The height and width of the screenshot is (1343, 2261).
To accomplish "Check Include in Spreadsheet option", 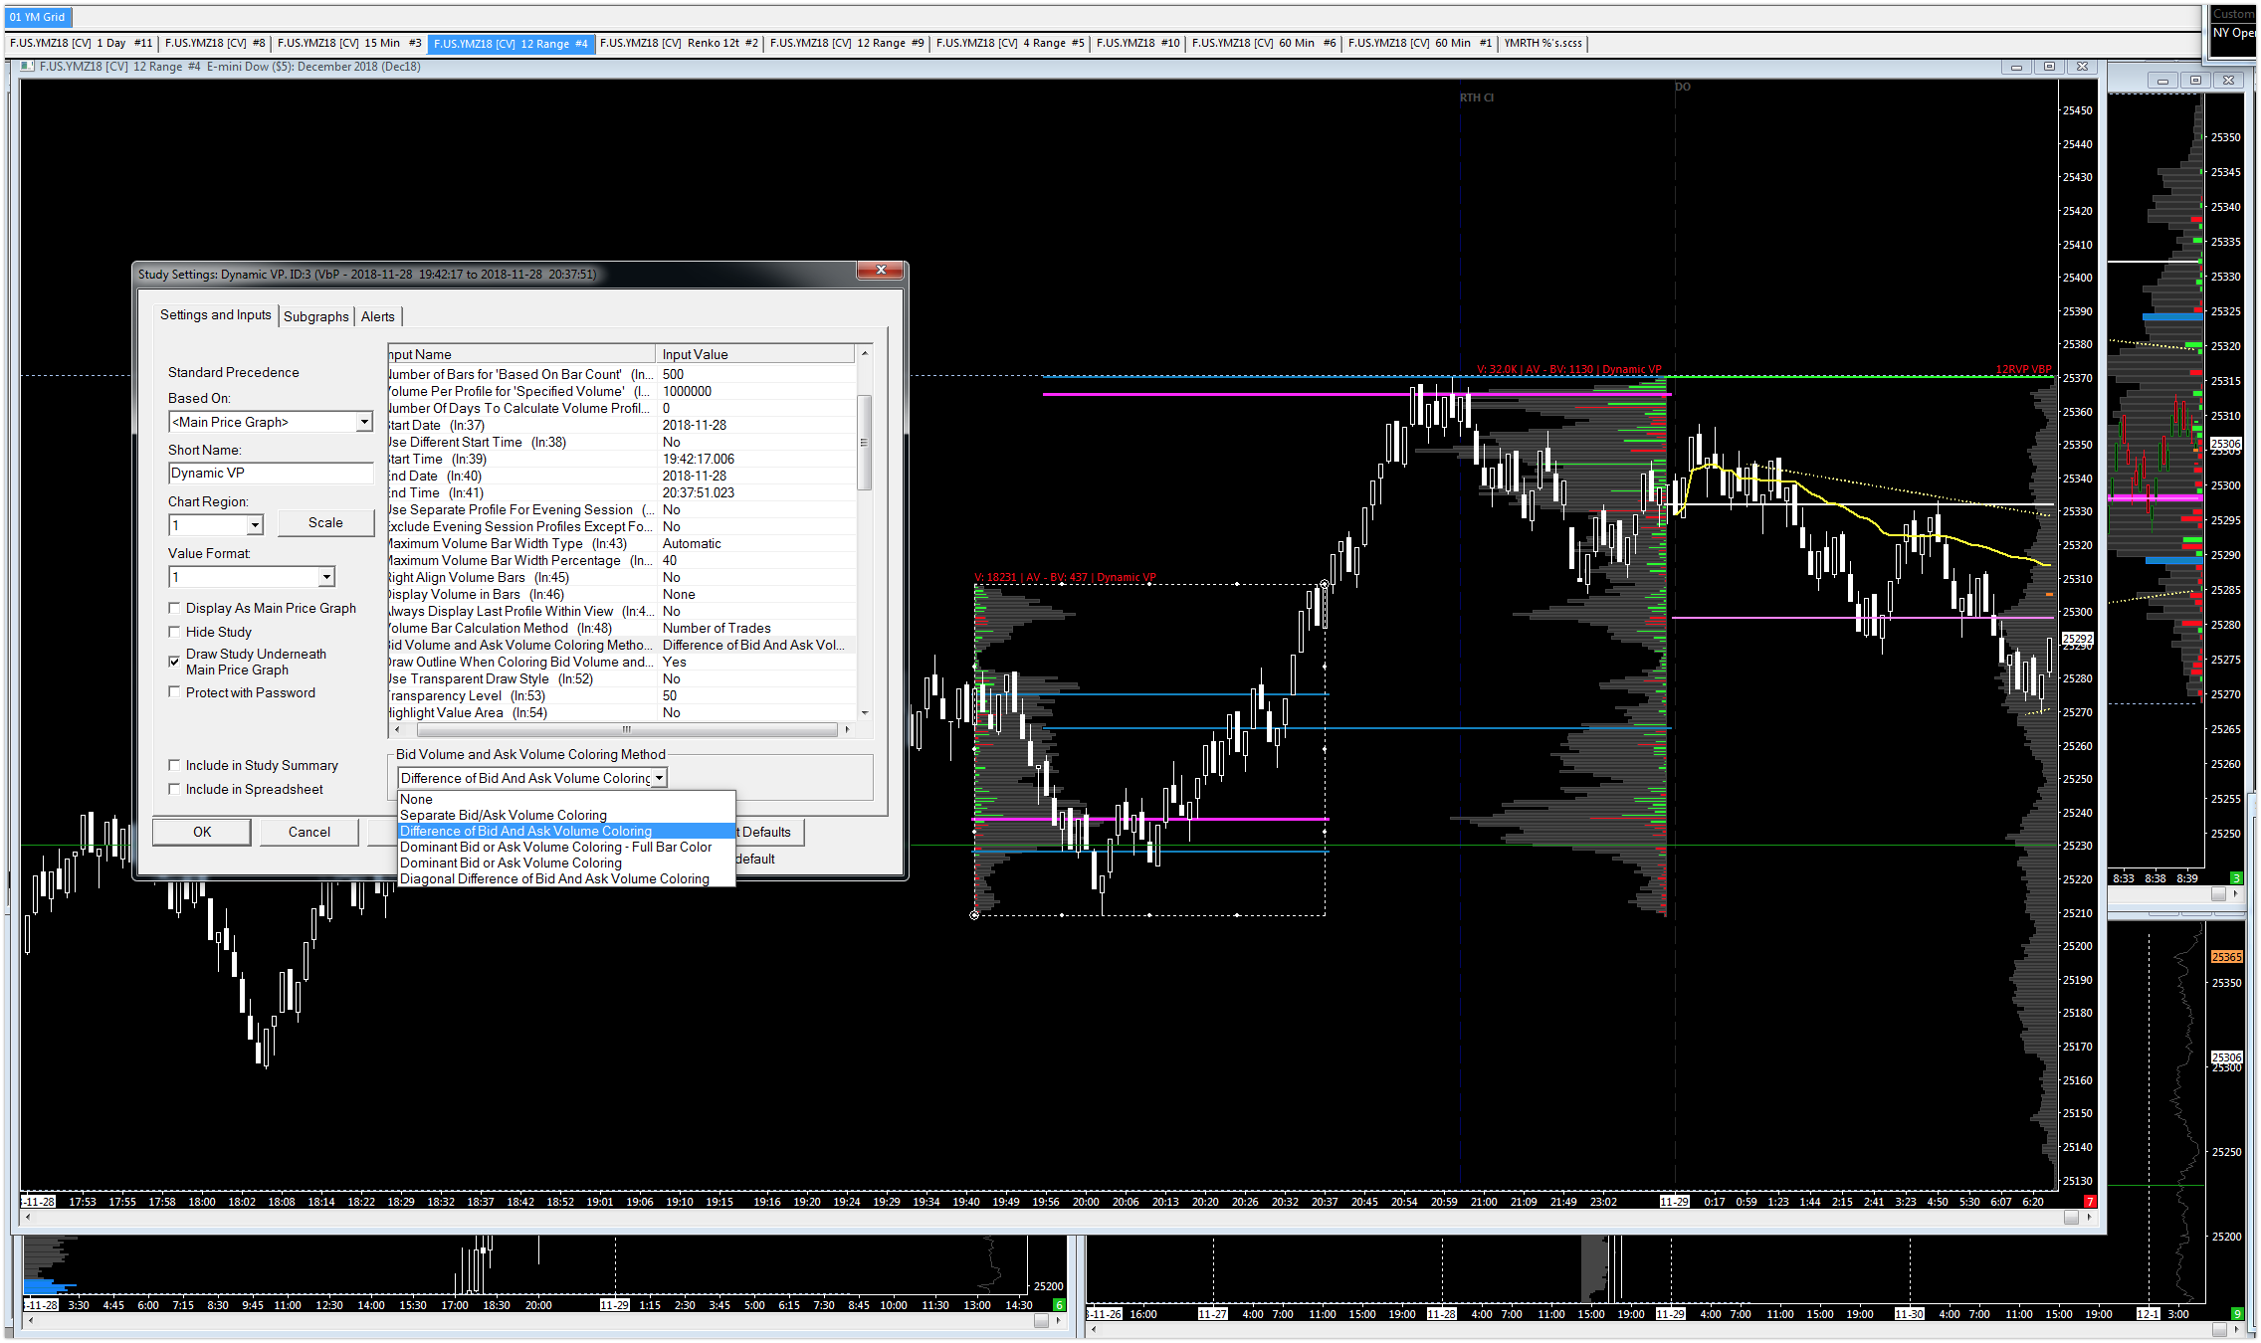I will pyautogui.click(x=175, y=789).
